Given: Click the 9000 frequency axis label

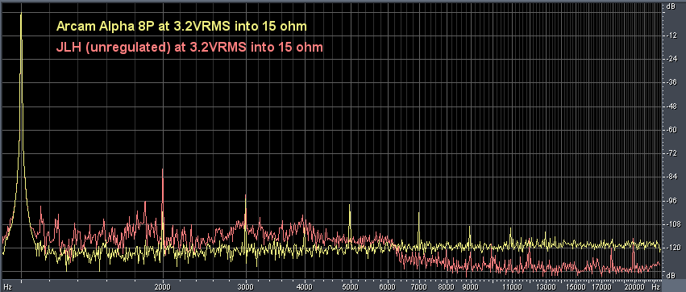Looking at the screenshot, I should (471, 286).
